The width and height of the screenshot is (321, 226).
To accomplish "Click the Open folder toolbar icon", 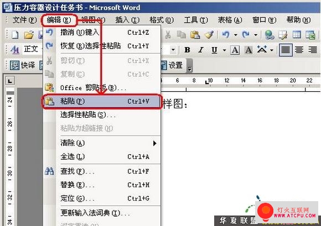I will pos(29,35).
